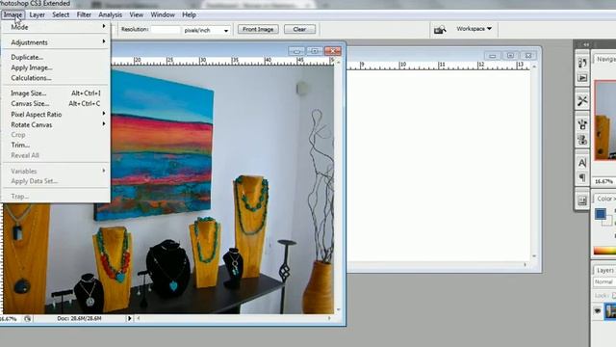The image size is (616, 347).
Task: Click Navigator zoom value 16.67%
Action: coord(603,181)
